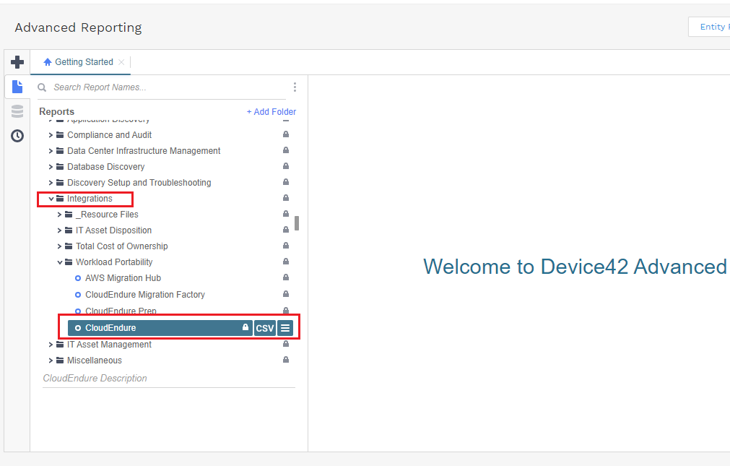The height and width of the screenshot is (466, 730).
Task: Click the Workload Portability folder label
Action: tap(114, 262)
